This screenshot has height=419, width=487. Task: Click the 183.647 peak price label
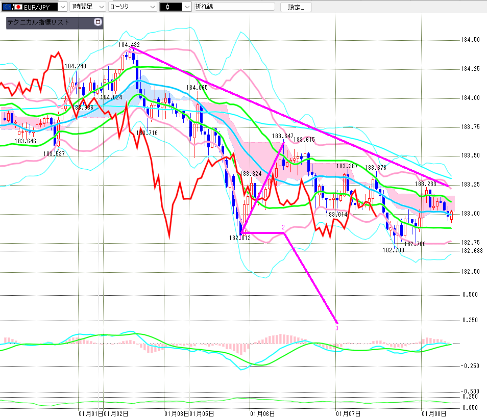(282, 136)
